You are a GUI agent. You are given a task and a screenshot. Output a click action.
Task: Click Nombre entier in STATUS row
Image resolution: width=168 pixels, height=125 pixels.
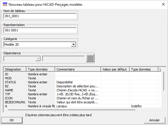(x=38, y=82)
